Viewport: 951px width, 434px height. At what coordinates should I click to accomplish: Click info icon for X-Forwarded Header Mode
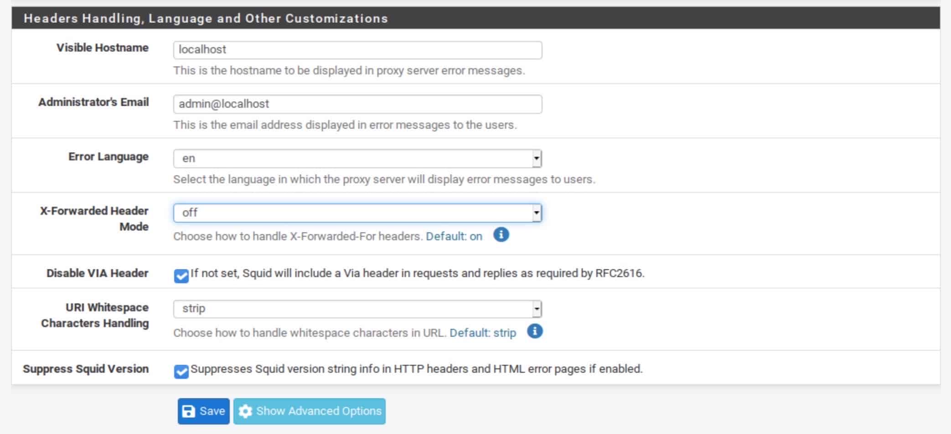(501, 235)
